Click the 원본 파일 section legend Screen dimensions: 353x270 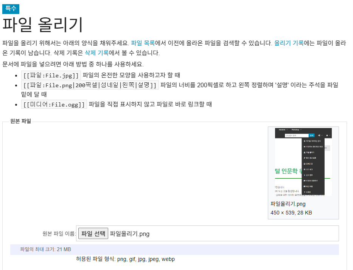pos(21,121)
